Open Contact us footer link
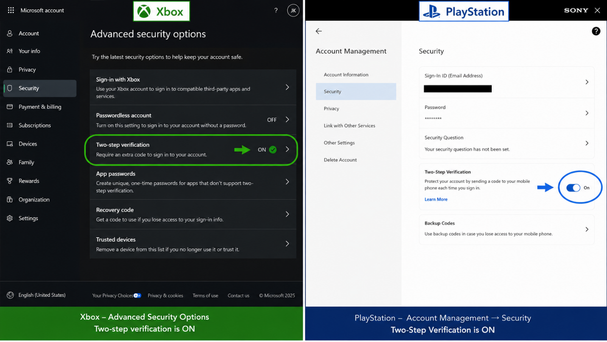 pyautogui.click(x=238, y=295)
